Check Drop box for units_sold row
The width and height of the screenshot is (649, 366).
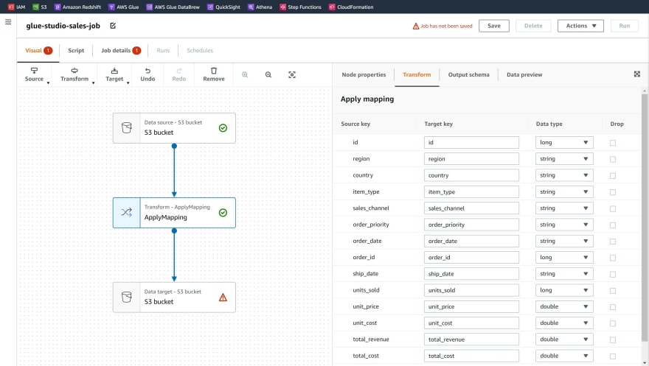click(x=613, y=291)
